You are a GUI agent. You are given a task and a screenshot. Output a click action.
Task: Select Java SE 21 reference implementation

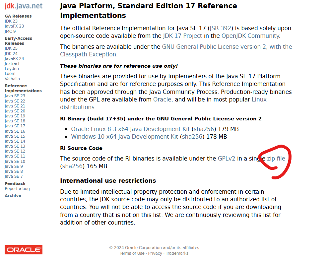coord(15,106)
